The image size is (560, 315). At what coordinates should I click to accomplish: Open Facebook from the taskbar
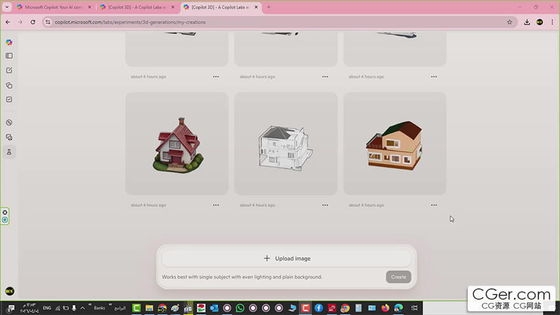pos(319,308)
